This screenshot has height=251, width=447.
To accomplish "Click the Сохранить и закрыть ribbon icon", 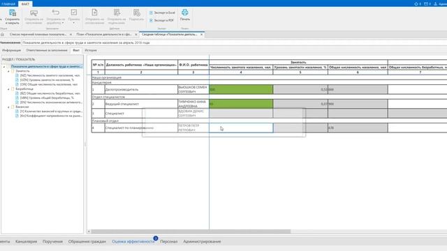I will [13, 13].
